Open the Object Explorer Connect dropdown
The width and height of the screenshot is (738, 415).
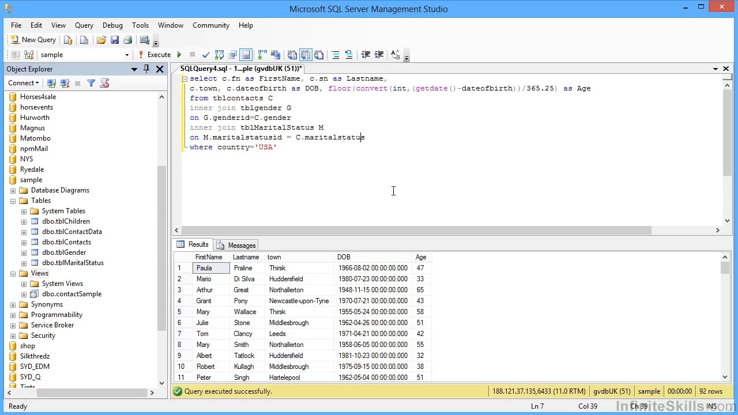pyautogui.click(x=24, y=83)
